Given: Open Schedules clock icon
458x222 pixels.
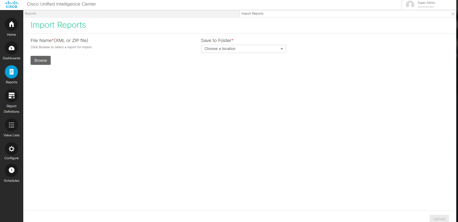Looking at the screenshot, I should click(x=11, y=170).
